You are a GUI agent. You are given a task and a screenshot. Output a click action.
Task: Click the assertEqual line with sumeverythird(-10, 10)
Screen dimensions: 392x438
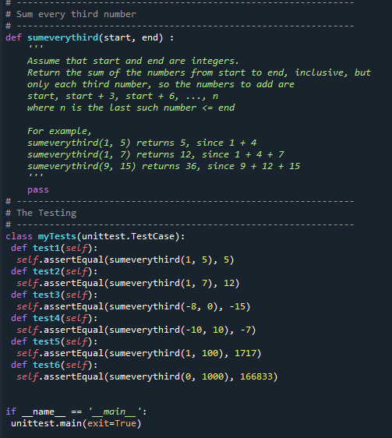(136, 330)
